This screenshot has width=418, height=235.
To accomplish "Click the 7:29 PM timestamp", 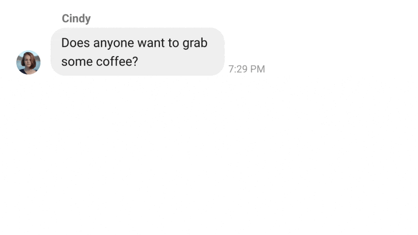I will (x=246, y=69).
